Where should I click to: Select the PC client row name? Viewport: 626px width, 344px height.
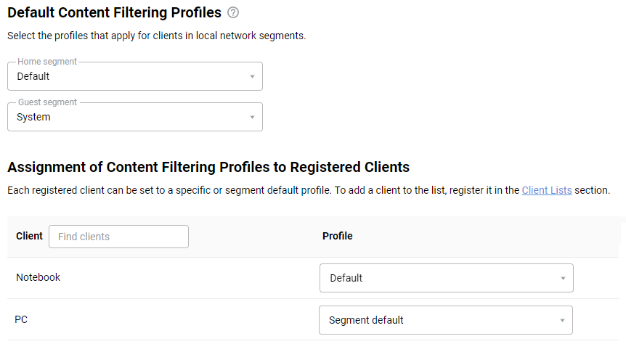(22, 319)
